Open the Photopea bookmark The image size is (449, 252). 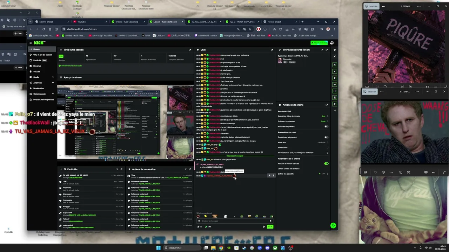click(x=232, y=35)
